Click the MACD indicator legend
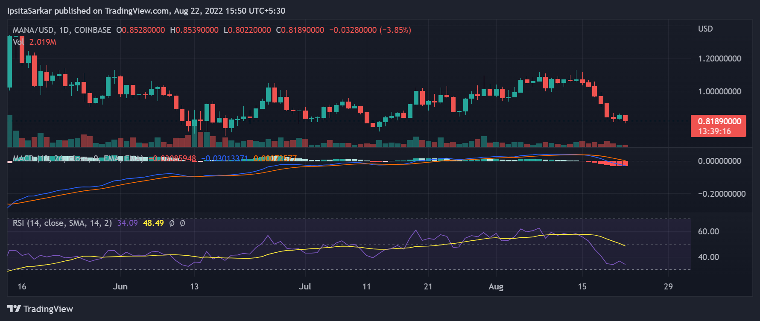This screenshot has width=760, height=321. [78, 158]
